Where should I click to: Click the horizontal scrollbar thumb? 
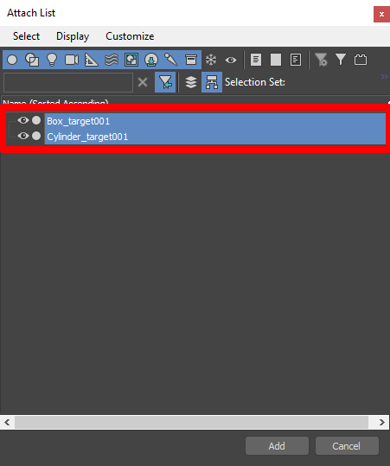coord(191,422)
